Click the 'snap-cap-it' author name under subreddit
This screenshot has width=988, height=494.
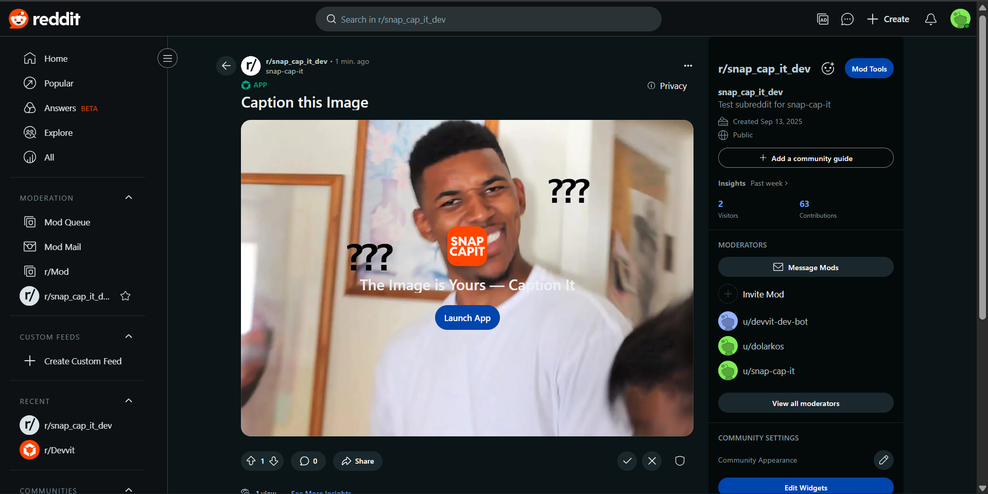click(284, 72)
